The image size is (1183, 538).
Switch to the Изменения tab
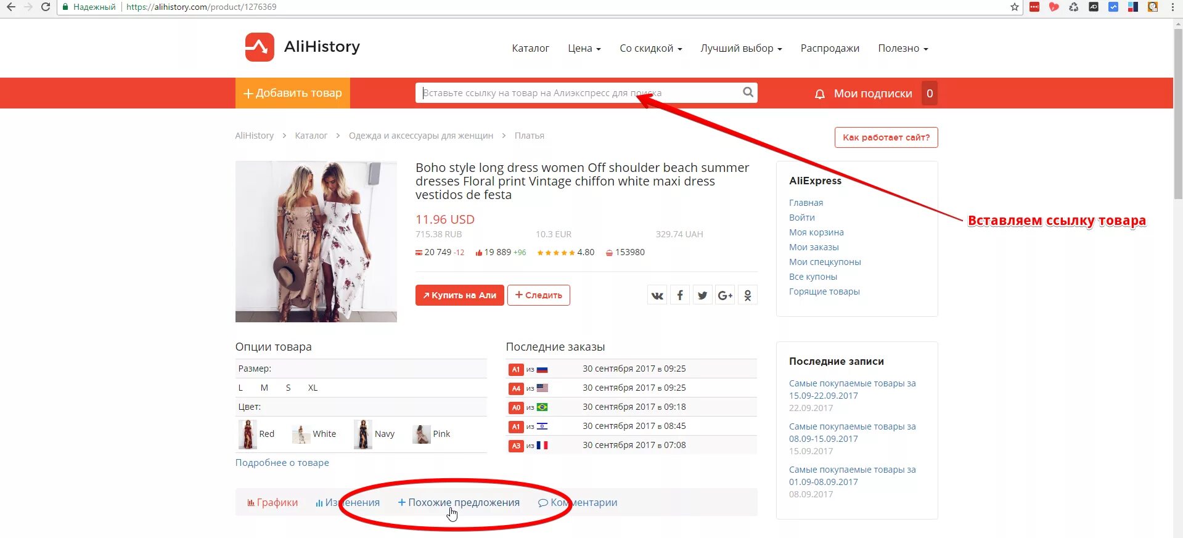coord(348,502)
